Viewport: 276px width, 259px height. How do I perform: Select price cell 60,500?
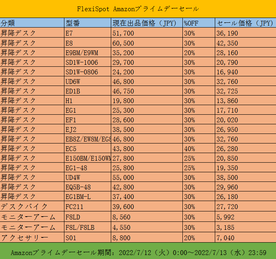pyautogui.click(x=147, y=42)
